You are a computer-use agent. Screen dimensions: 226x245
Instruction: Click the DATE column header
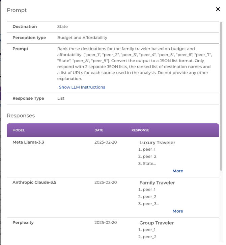[x=99, y=130]
